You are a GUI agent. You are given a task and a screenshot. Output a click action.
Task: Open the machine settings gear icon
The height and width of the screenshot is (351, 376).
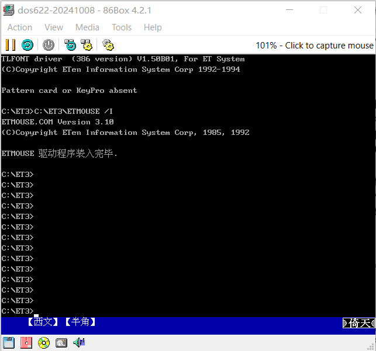(108, 45)
